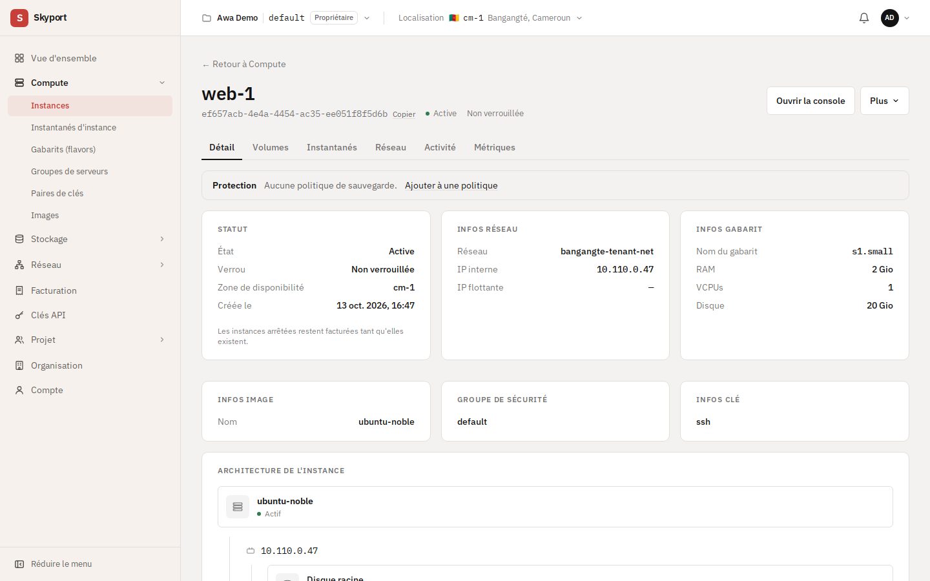This screenshot has width=930, height=581.
Task: Click the Stockage database icon
Action: tap(19, 239)
